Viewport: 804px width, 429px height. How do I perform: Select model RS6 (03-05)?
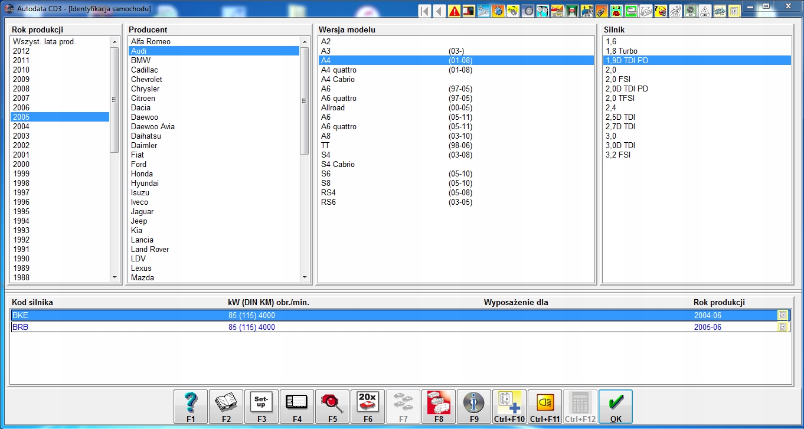[456, 202]
